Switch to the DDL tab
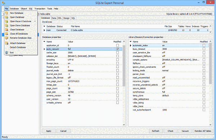Screen dimensions: 216x140 click(60, 18)
